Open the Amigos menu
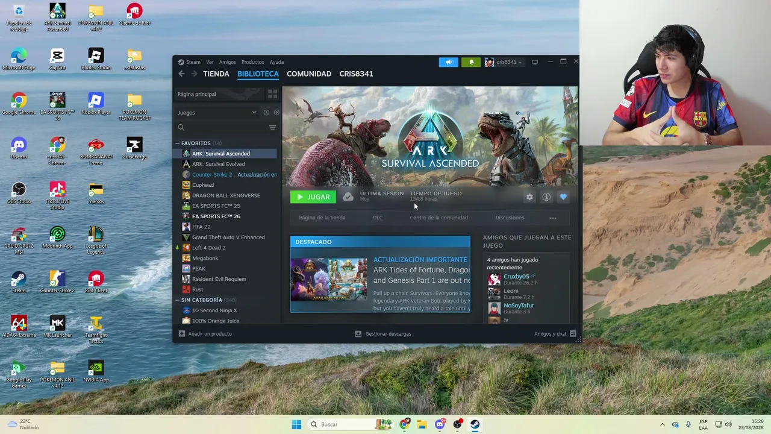The height and width of the screenshot is (434, 771). click(228, 62)
